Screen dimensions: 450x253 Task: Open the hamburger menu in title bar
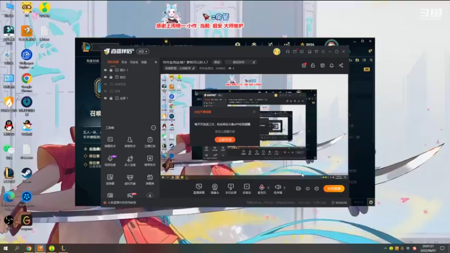click(323, 52)
